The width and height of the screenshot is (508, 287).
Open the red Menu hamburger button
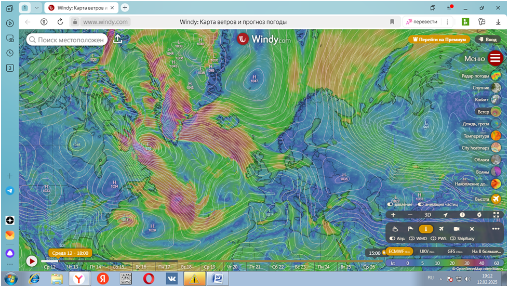coord(495,58)
